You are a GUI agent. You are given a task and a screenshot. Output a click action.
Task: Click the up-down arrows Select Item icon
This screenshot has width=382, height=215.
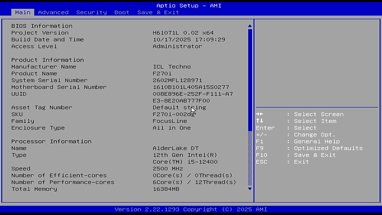coord(260,121)
